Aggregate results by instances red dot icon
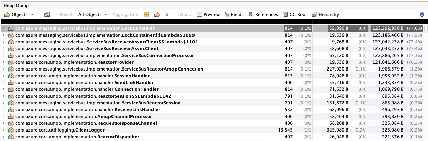428x141 pixels. tap(167, 14)
